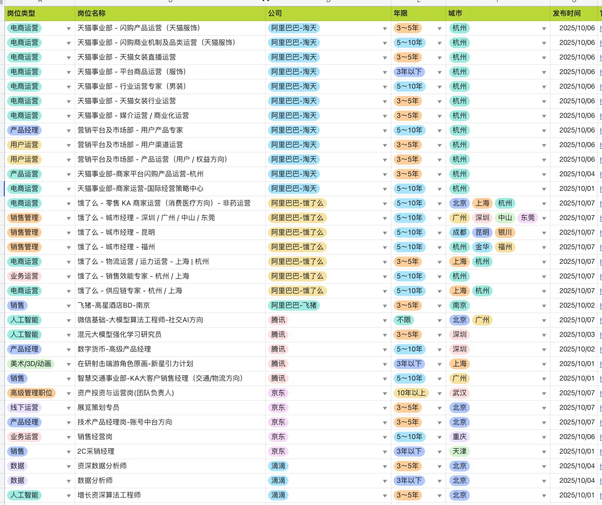
Task: Select the 公司 column header
Action: [328, 14]
